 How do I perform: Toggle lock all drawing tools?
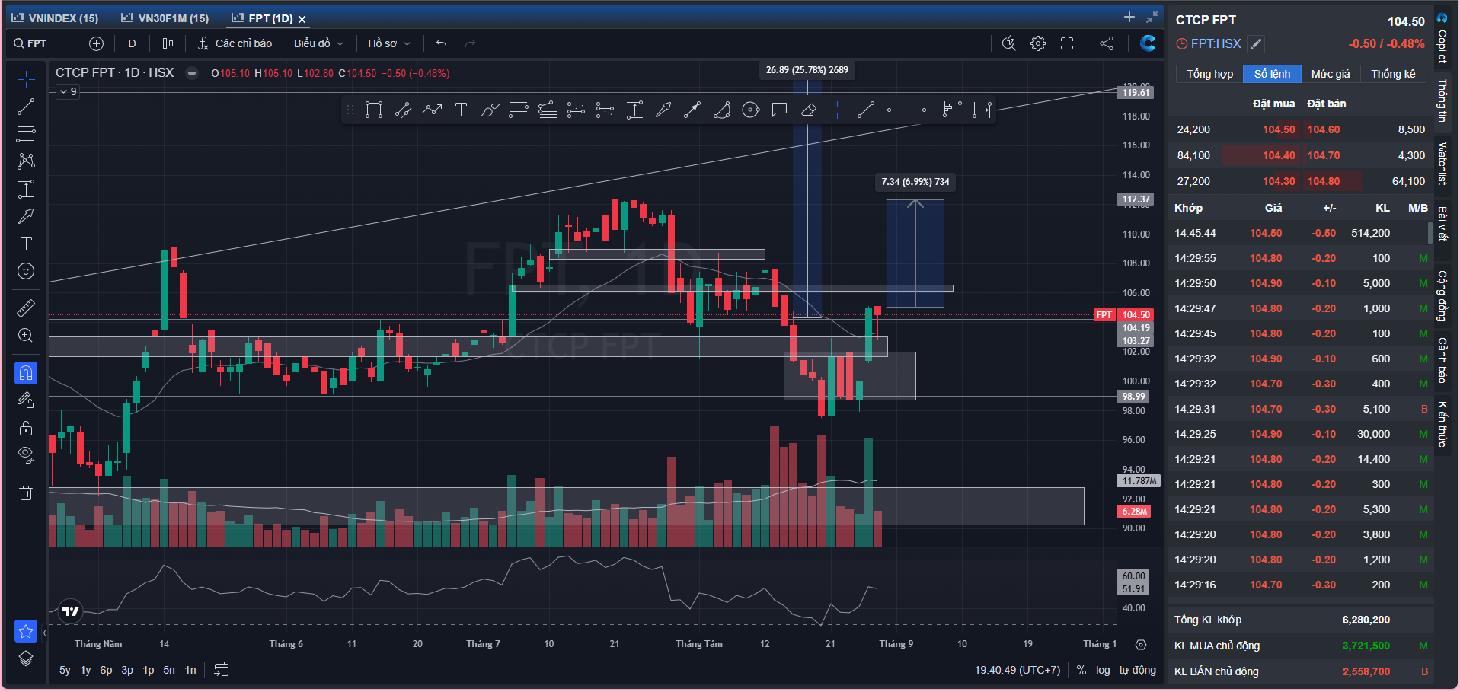(26, 428)
